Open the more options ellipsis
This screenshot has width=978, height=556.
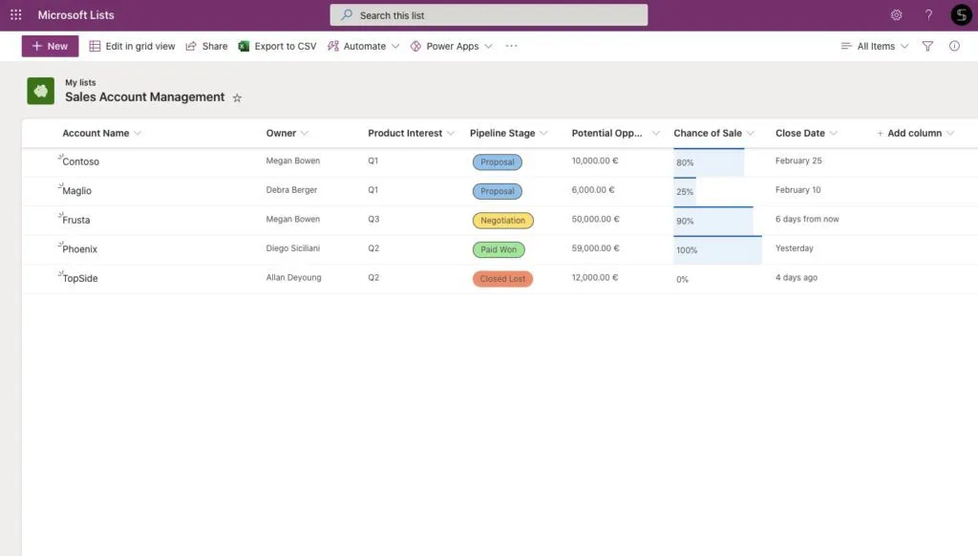pos(512,46)
